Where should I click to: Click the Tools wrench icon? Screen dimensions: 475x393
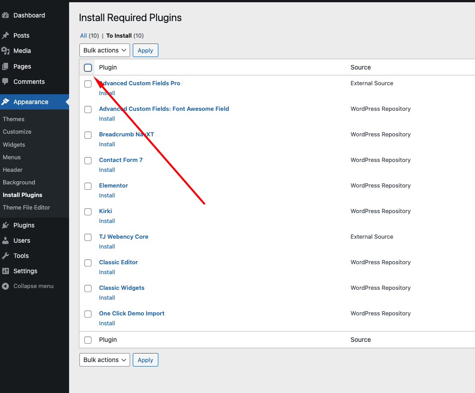(x=5, y=256)
